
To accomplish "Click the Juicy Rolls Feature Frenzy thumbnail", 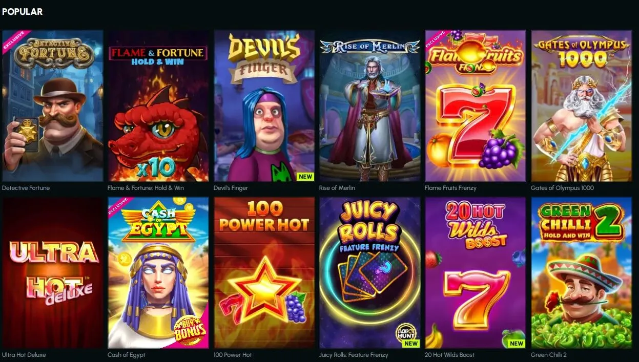I will pos(370,272).
